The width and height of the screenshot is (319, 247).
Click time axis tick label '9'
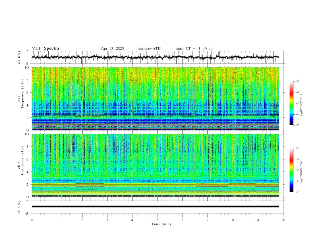(x=258, y=220)
